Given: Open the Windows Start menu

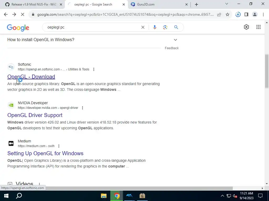Looking at the screenshot, I should coord(6,196).
